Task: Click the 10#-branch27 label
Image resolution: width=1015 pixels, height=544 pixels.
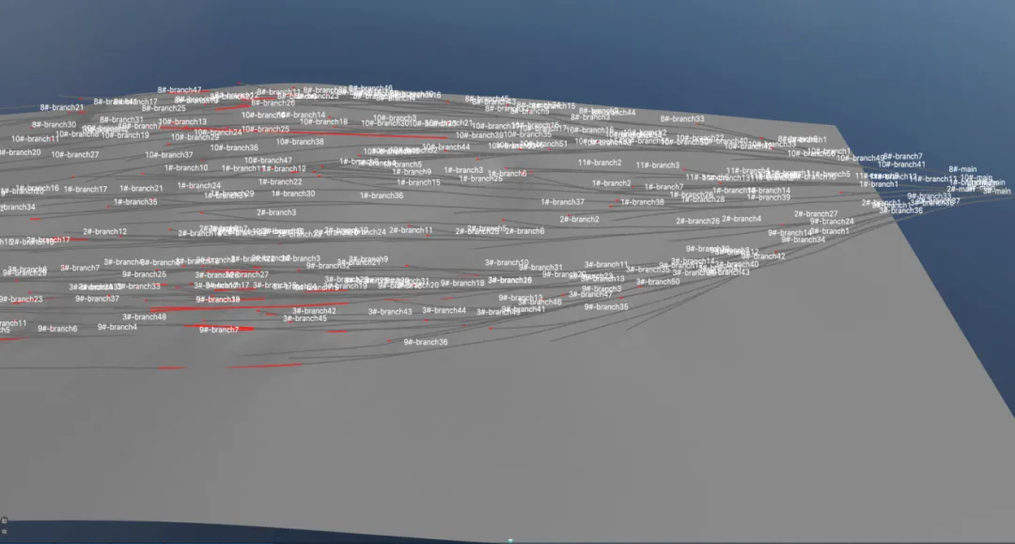Action: (x=75, y=154)
